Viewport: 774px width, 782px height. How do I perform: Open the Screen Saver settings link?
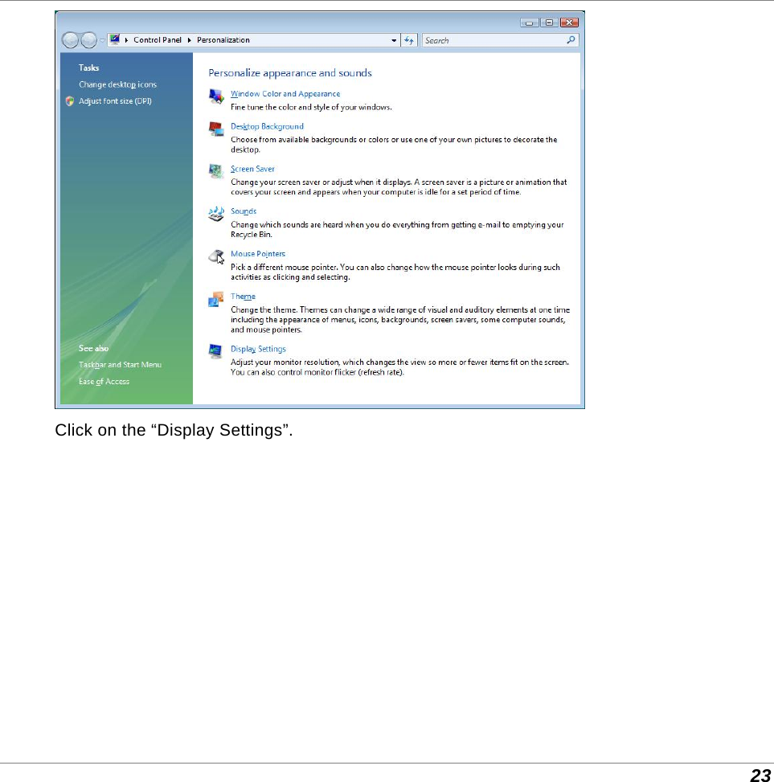coord(252,169)
